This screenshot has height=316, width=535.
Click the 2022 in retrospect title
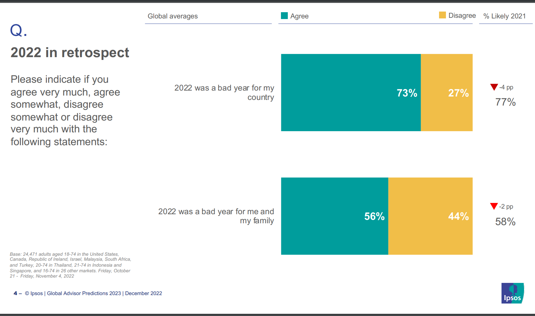coord(70,52)
